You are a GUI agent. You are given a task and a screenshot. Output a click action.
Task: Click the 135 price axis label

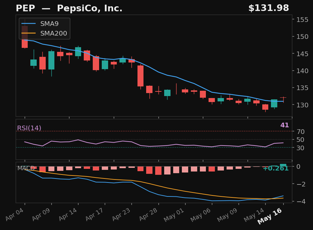point(302,88)
